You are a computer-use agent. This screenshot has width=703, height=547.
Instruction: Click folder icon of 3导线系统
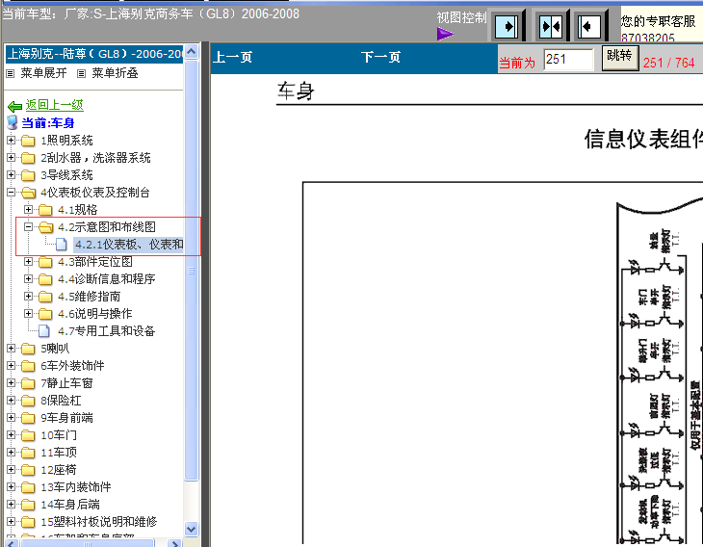tap(28, 175)
